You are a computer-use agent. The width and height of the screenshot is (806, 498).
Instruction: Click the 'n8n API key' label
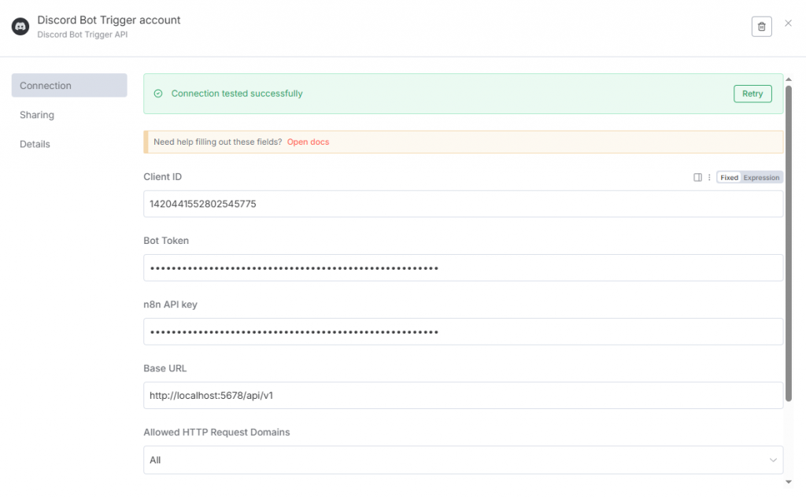[x=170, y=304]
